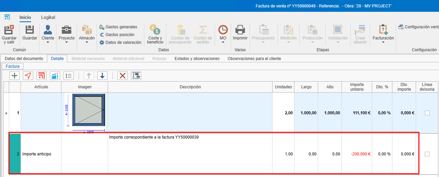439x177 pixels.
Task: Click the application logo icon
Action: [7, 17]
